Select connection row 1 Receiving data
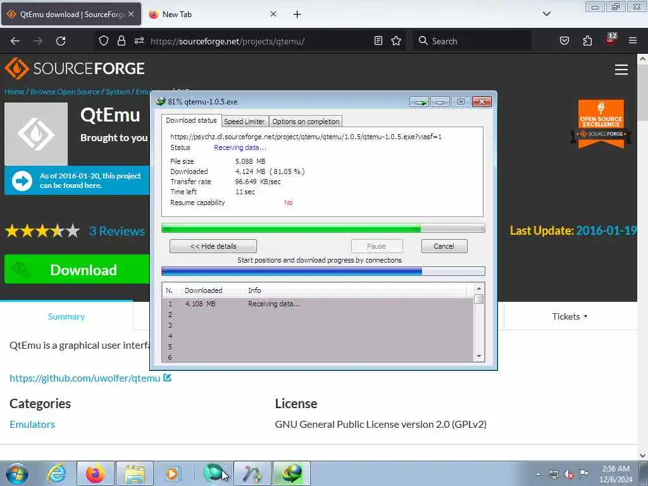 (318, 304)
